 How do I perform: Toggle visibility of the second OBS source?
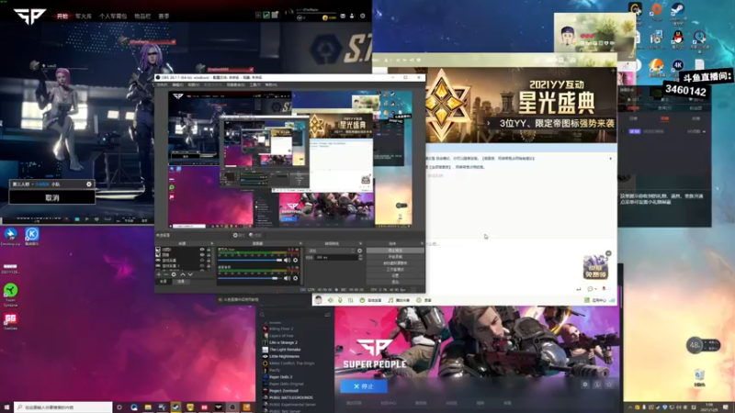pos(202,255)
